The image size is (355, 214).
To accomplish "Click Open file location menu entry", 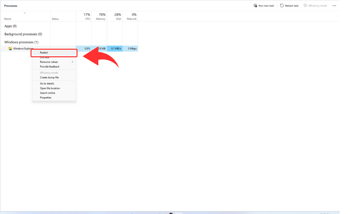I will 50,88.
